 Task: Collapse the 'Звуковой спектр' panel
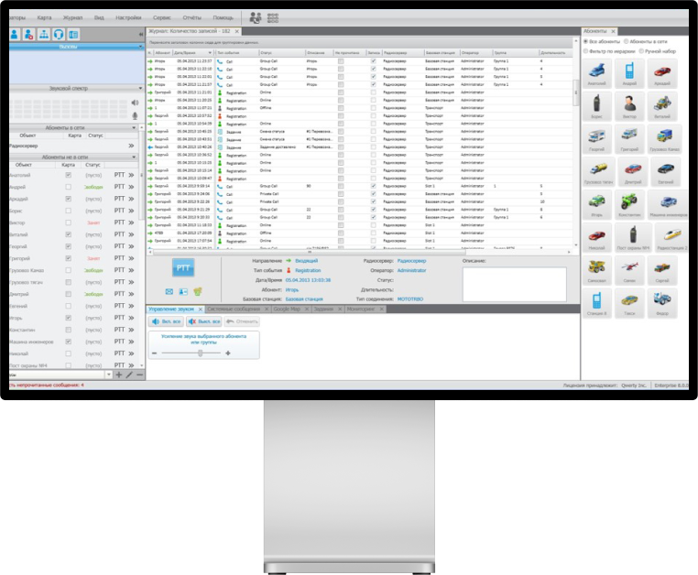point(141,89)
